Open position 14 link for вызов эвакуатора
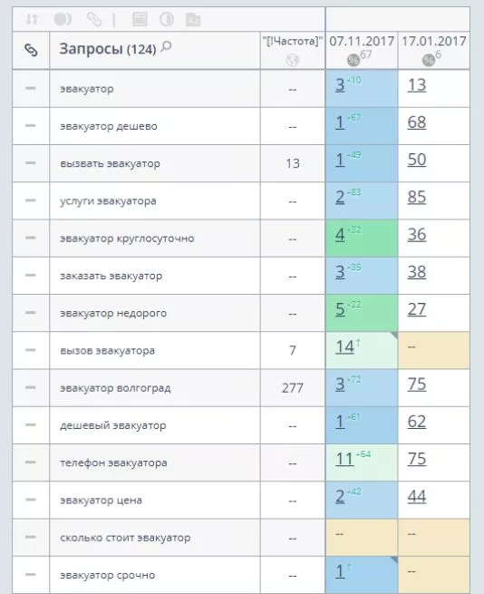This screenshot has width=484, height=594. coord(344,347)
